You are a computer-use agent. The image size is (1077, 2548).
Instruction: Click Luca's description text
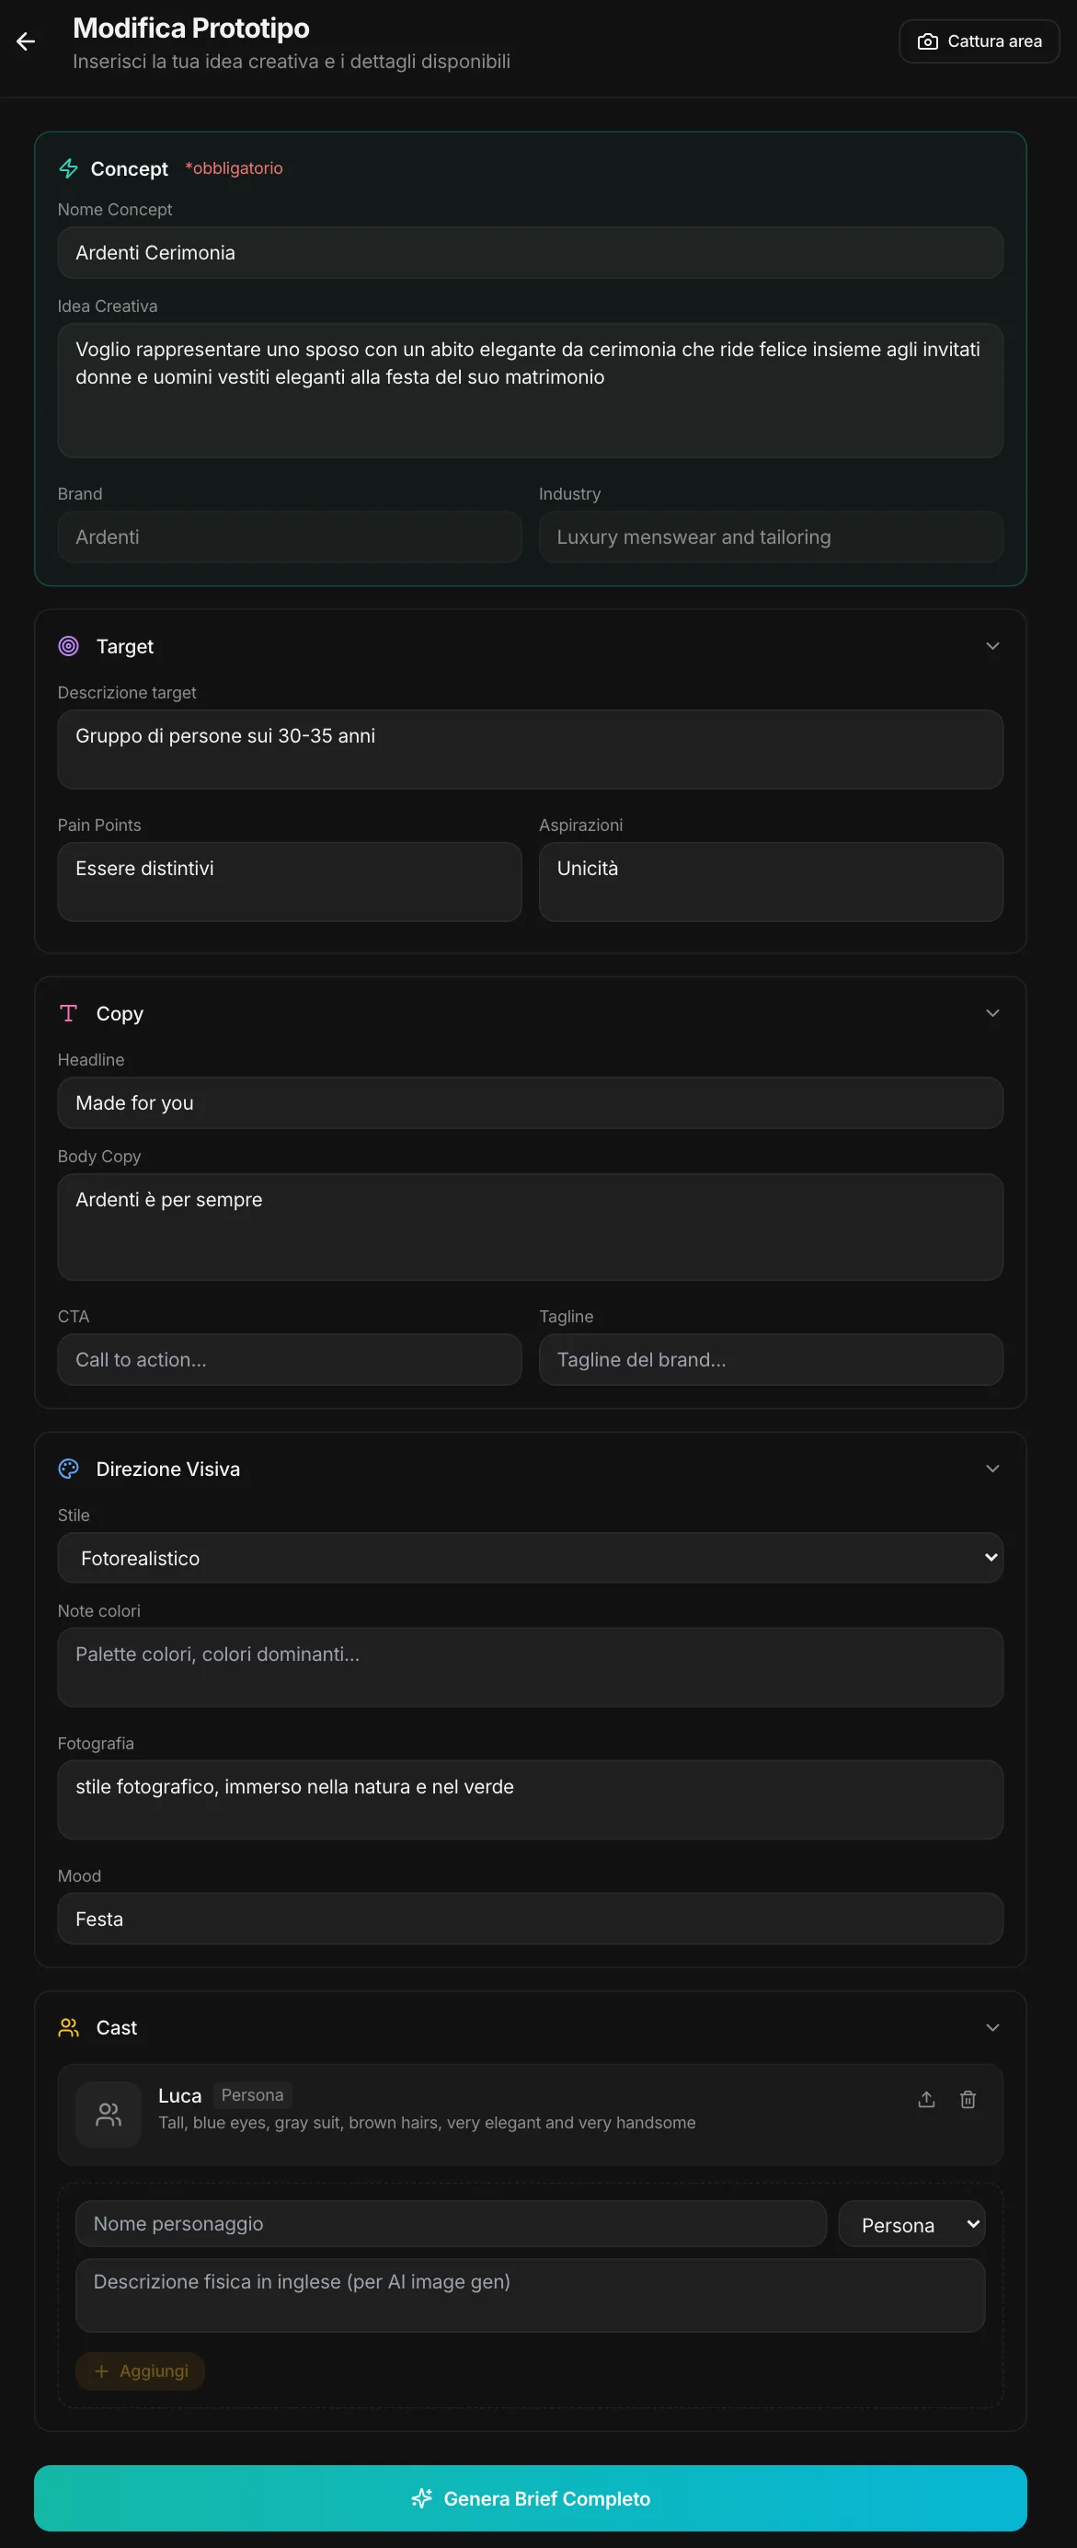tap(426, 2123)
